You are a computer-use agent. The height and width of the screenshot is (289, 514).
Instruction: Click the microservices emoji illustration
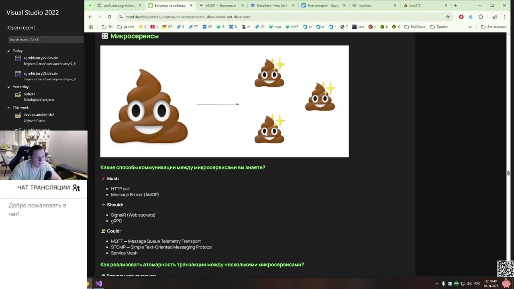(224, 101)
